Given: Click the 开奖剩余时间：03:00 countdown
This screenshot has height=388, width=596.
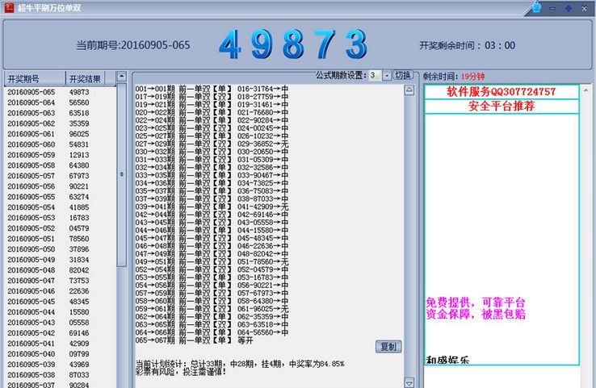Looking at the screenshot, I should tap(467, 45).
